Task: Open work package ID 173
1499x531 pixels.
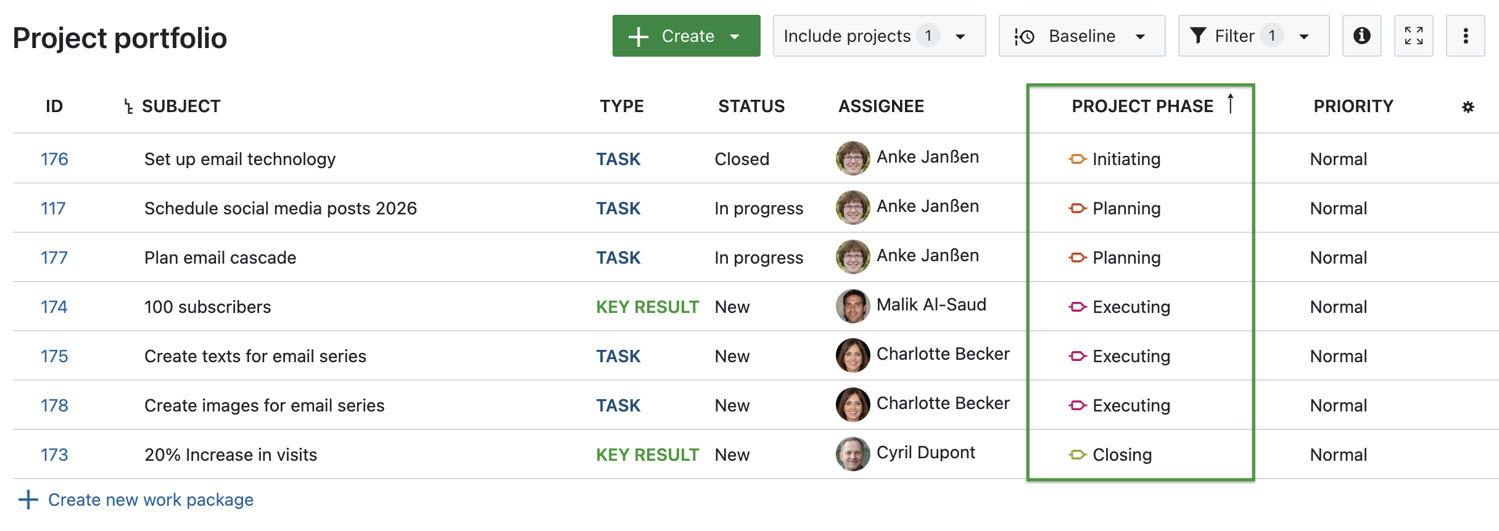Action: 54,455
